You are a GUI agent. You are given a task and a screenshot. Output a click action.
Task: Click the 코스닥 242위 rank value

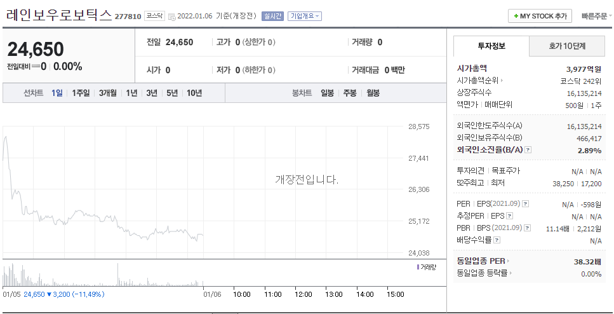tap(581, 81)
